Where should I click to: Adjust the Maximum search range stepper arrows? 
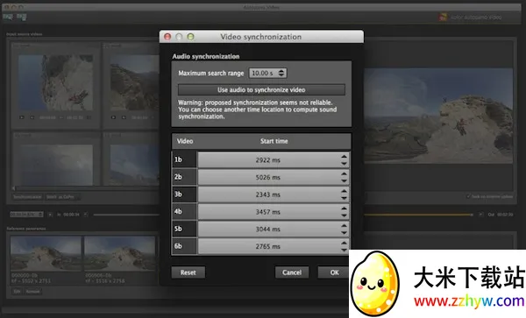pyautogui.click(x=281, y=73)
